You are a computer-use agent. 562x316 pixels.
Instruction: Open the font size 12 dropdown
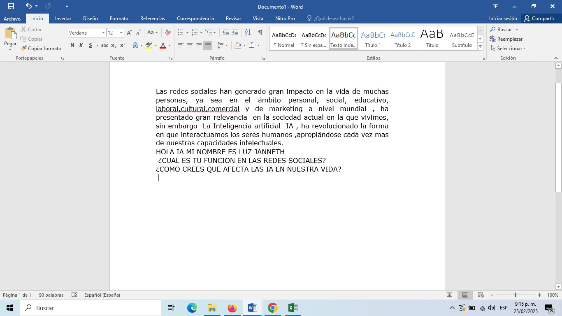click(x=121, y=33)
